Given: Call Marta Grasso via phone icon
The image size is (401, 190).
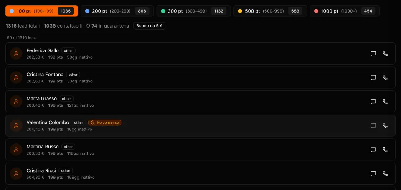Looking at the screenshot, I should 386,102.
